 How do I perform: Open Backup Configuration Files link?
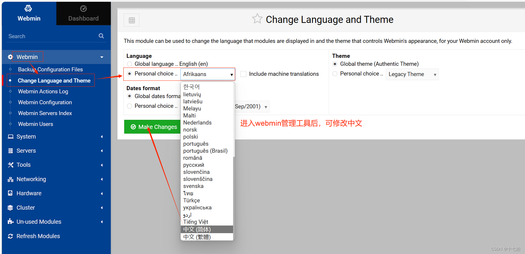pyautogui.click(x=50, y=69)
